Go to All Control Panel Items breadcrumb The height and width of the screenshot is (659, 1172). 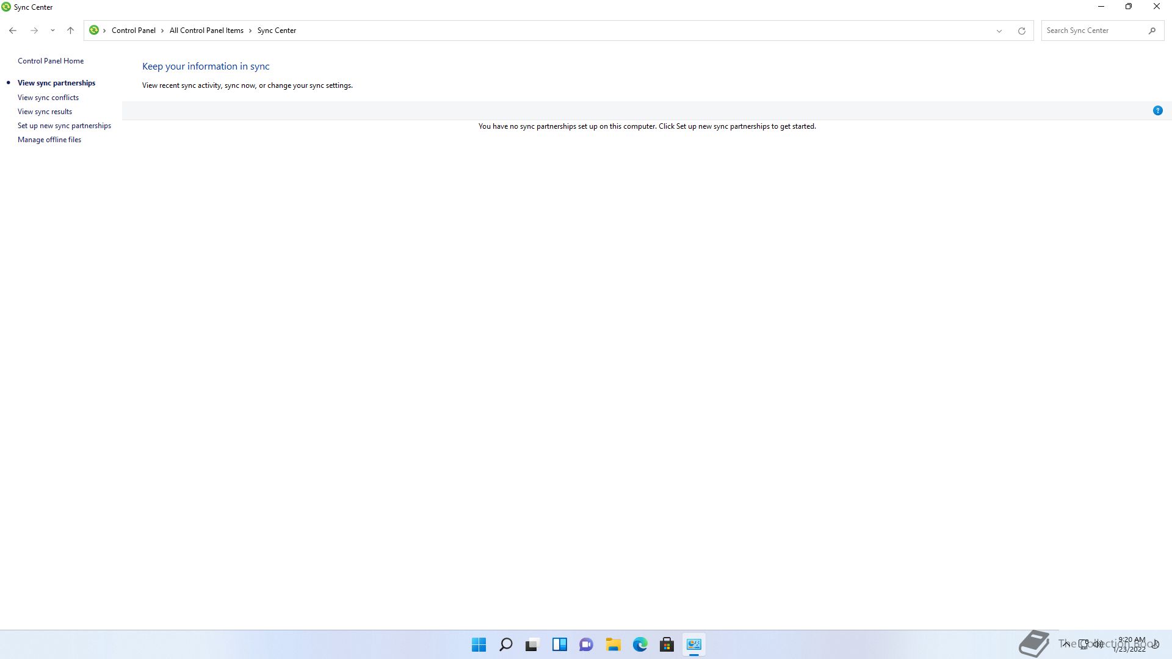pyautogui.click(x=206, y=31)
